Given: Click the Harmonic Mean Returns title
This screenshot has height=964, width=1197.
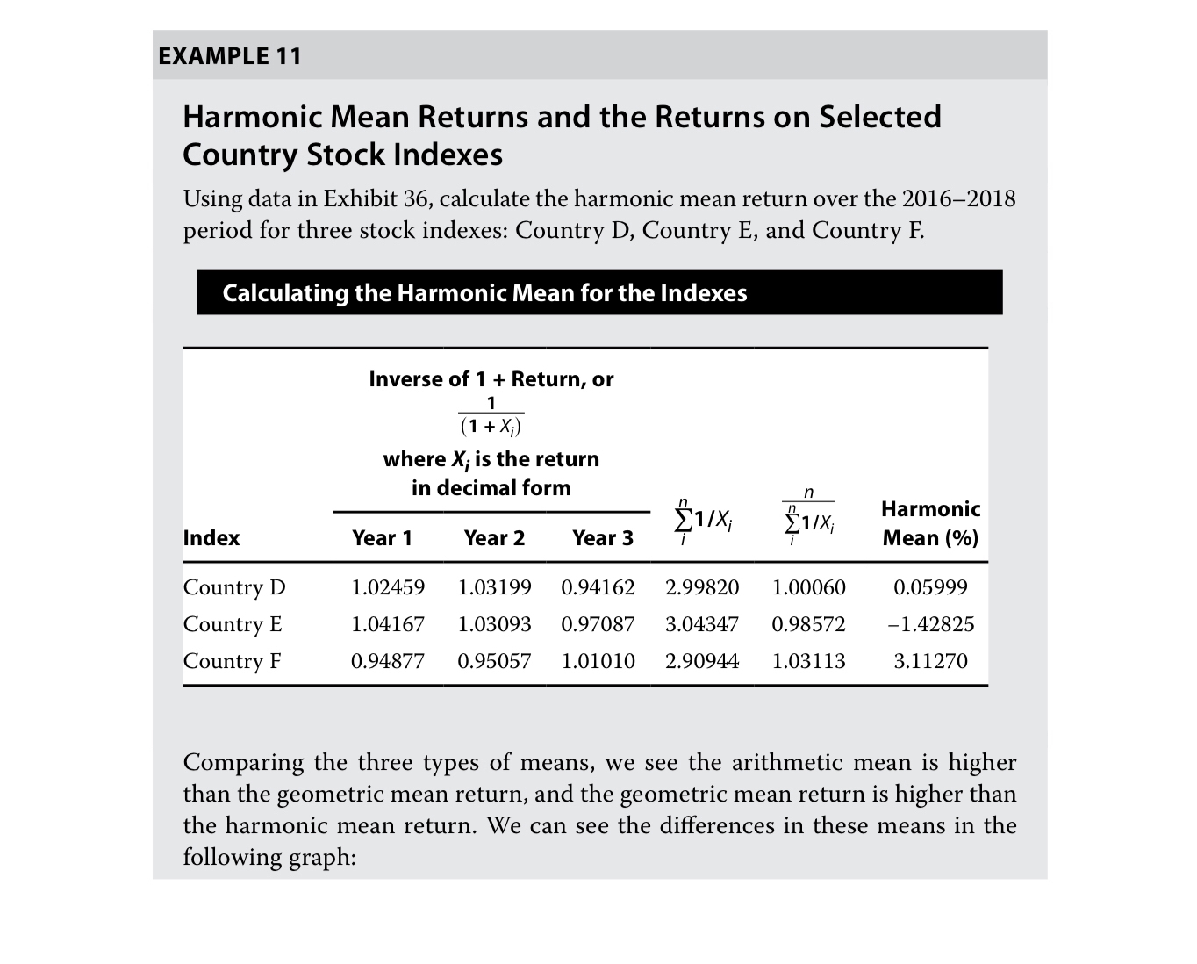Looking at the screenshot, I should pyautogui.click(x=562, y=135).
